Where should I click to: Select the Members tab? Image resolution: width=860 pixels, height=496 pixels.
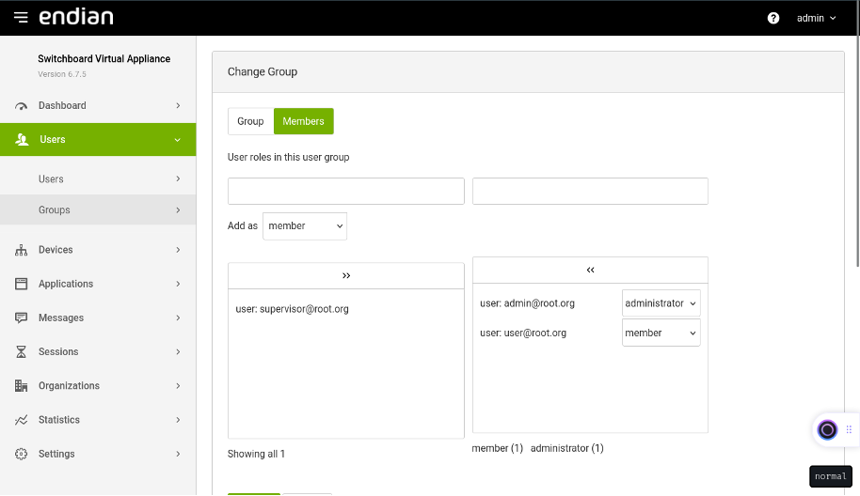(303, 121)
